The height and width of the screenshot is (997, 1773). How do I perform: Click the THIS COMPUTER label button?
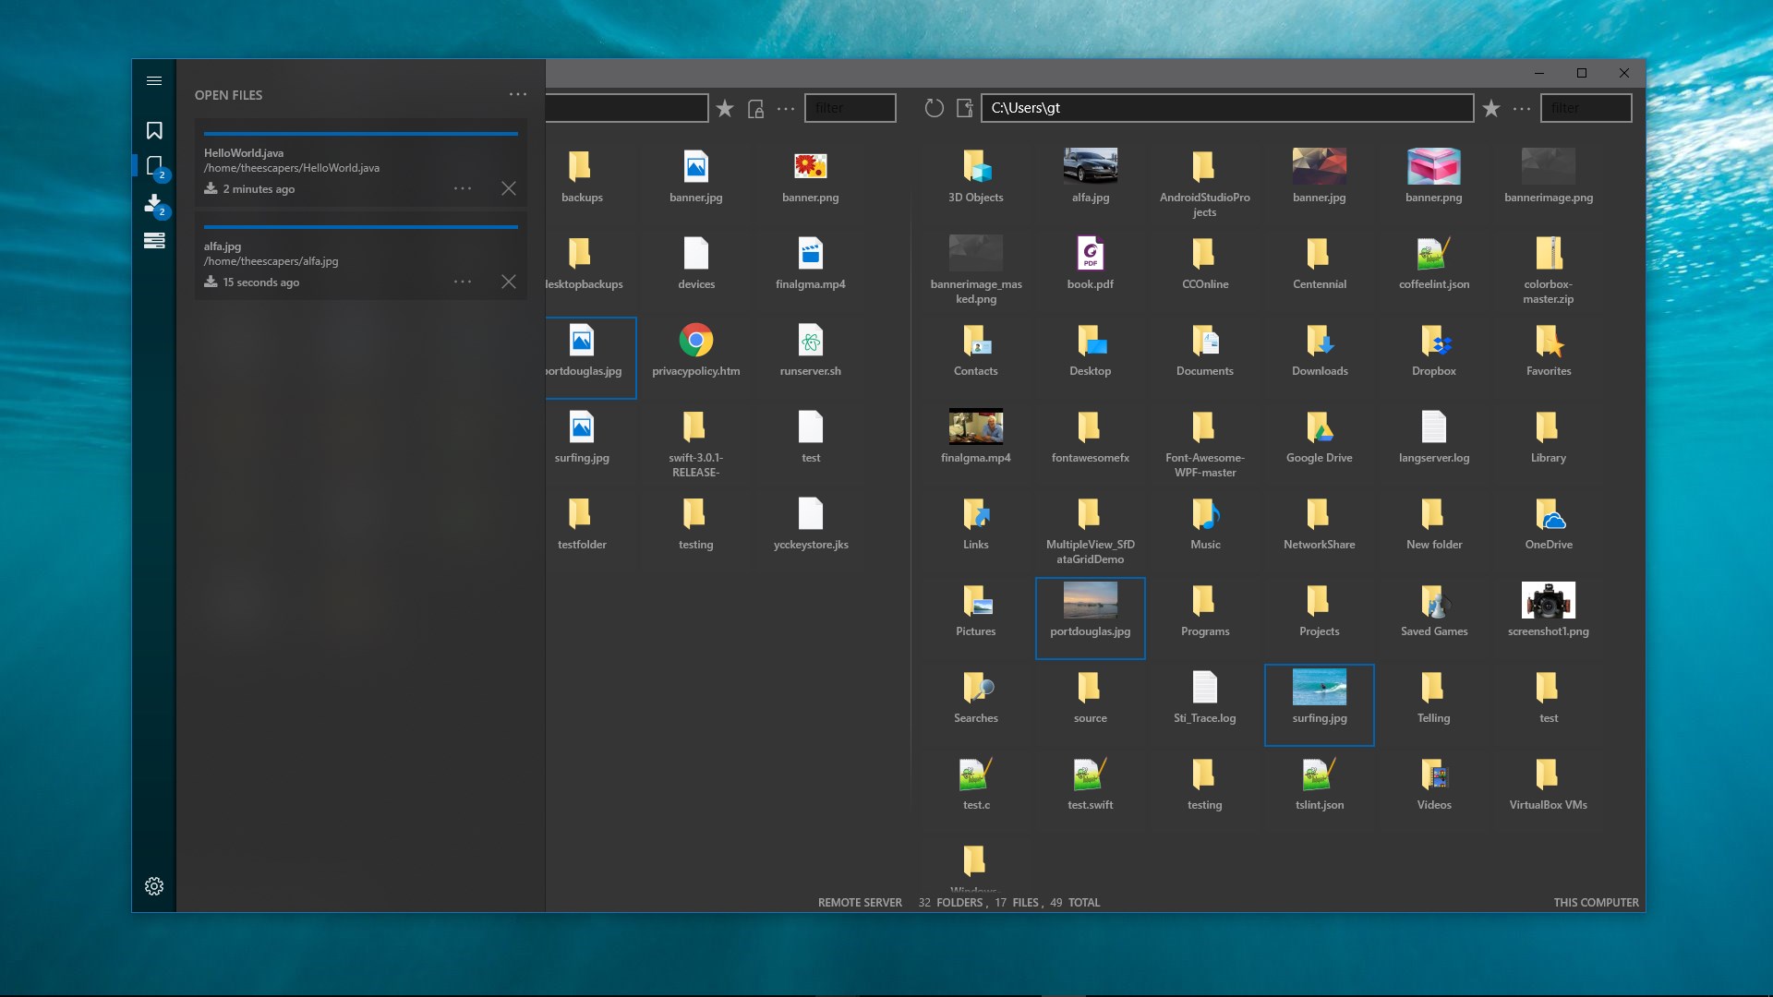tap(1595, 902)
